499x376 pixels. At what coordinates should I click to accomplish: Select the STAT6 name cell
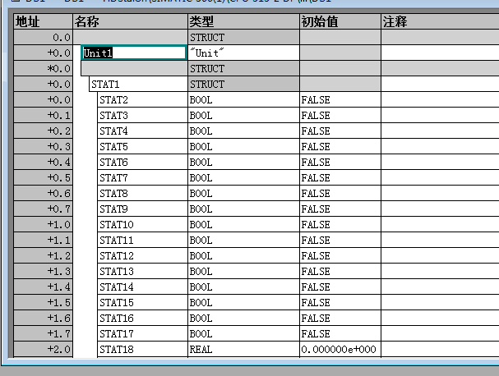pyautogui.click(x=142, y=162)
